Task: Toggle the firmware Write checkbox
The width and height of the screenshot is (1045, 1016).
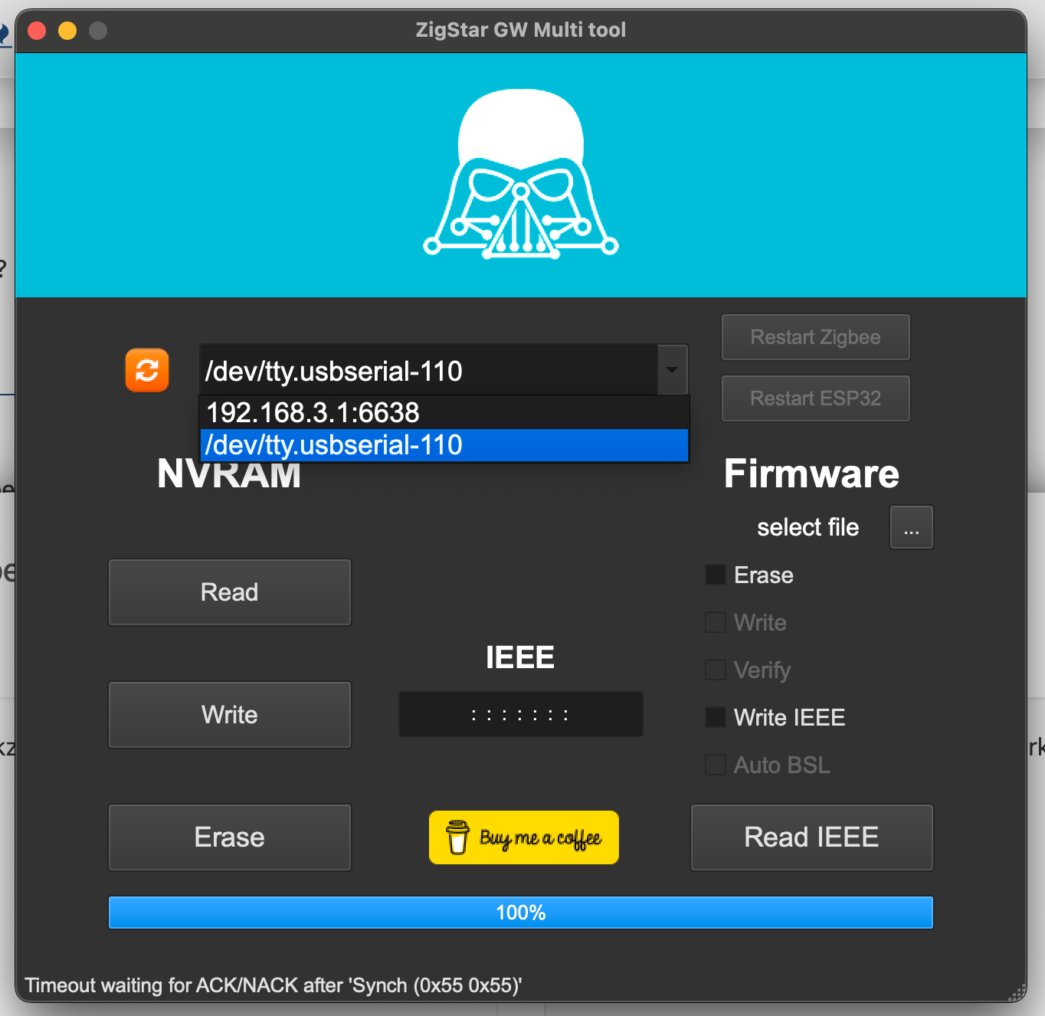Action: [716, 622]
